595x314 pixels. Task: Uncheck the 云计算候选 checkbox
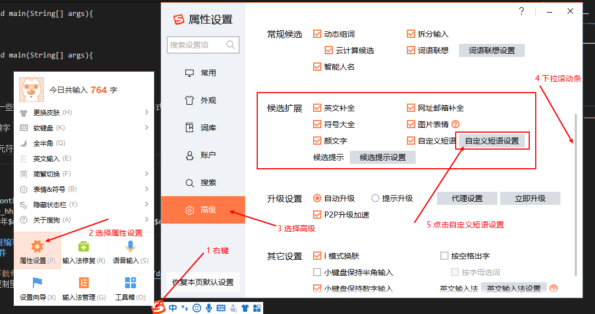click(328, 50)
